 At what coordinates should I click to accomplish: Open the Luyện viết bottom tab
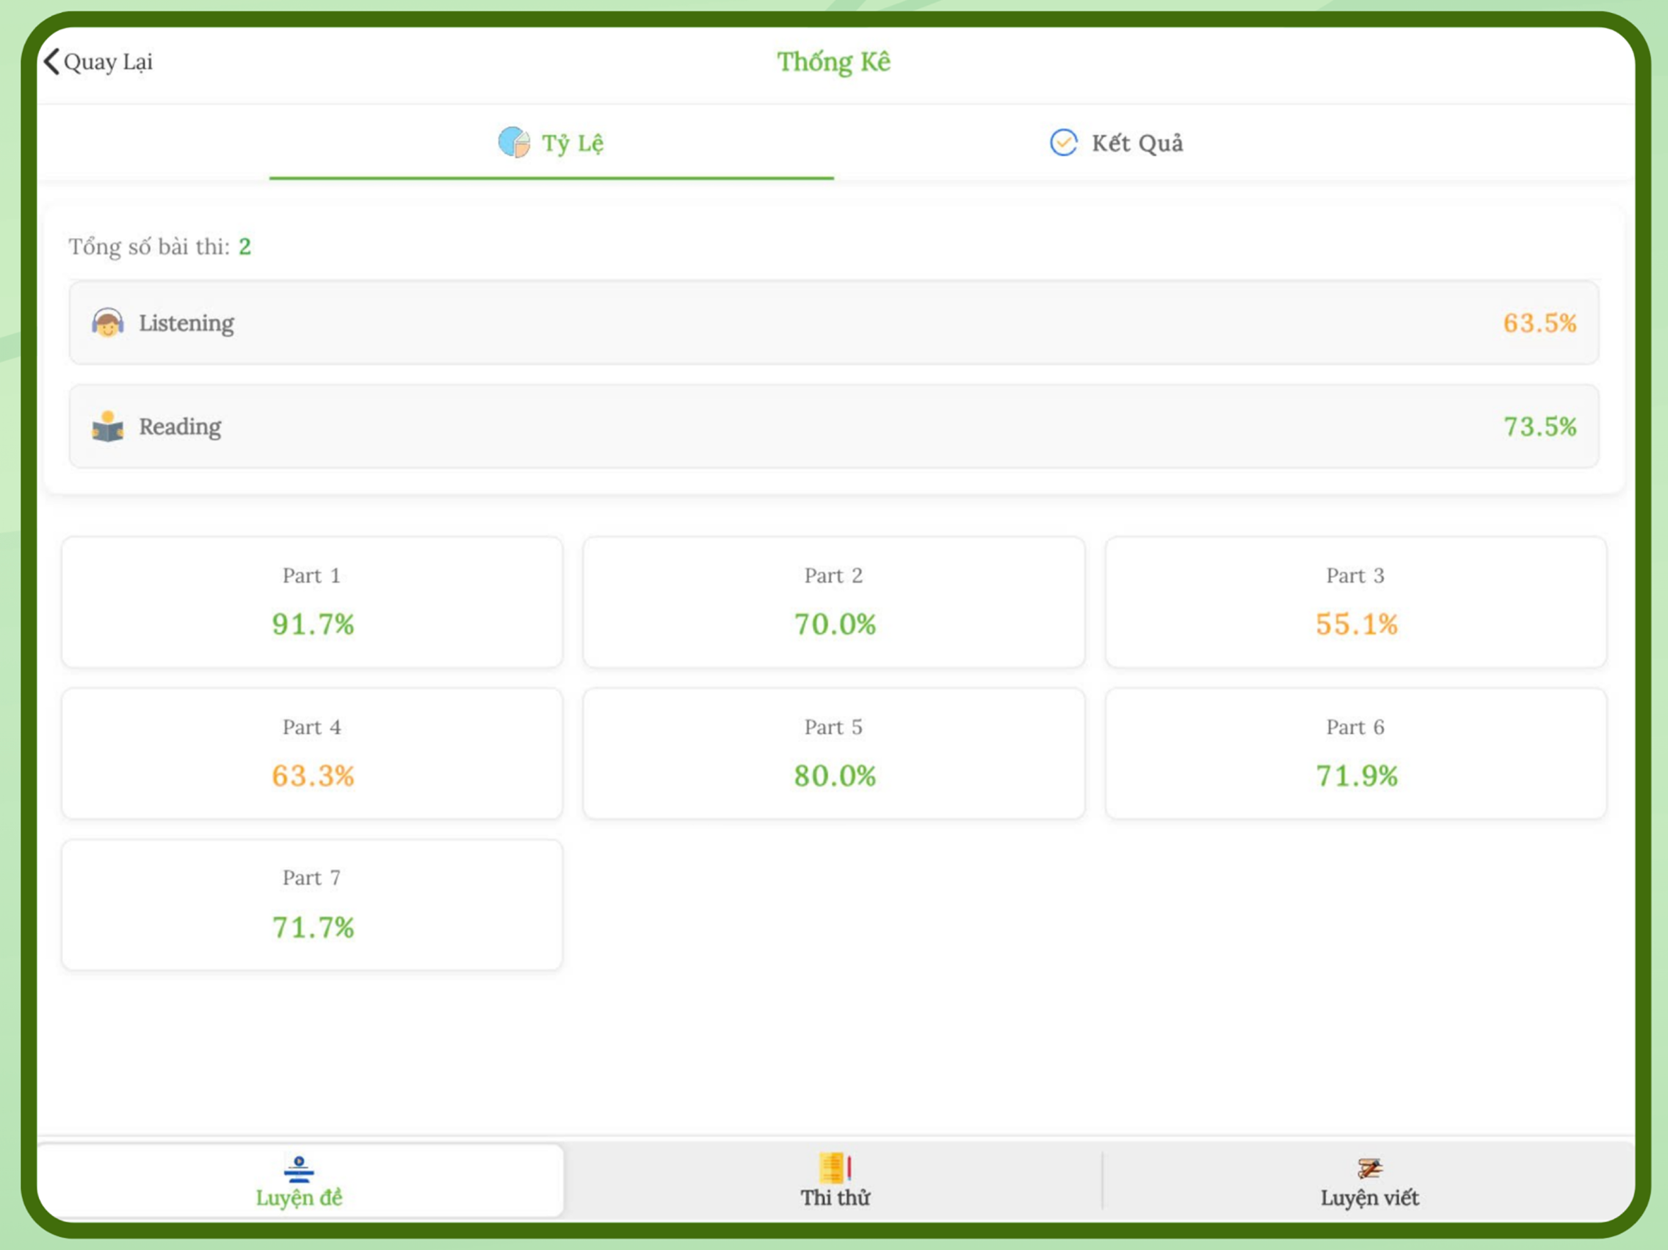[1369, 1180]
